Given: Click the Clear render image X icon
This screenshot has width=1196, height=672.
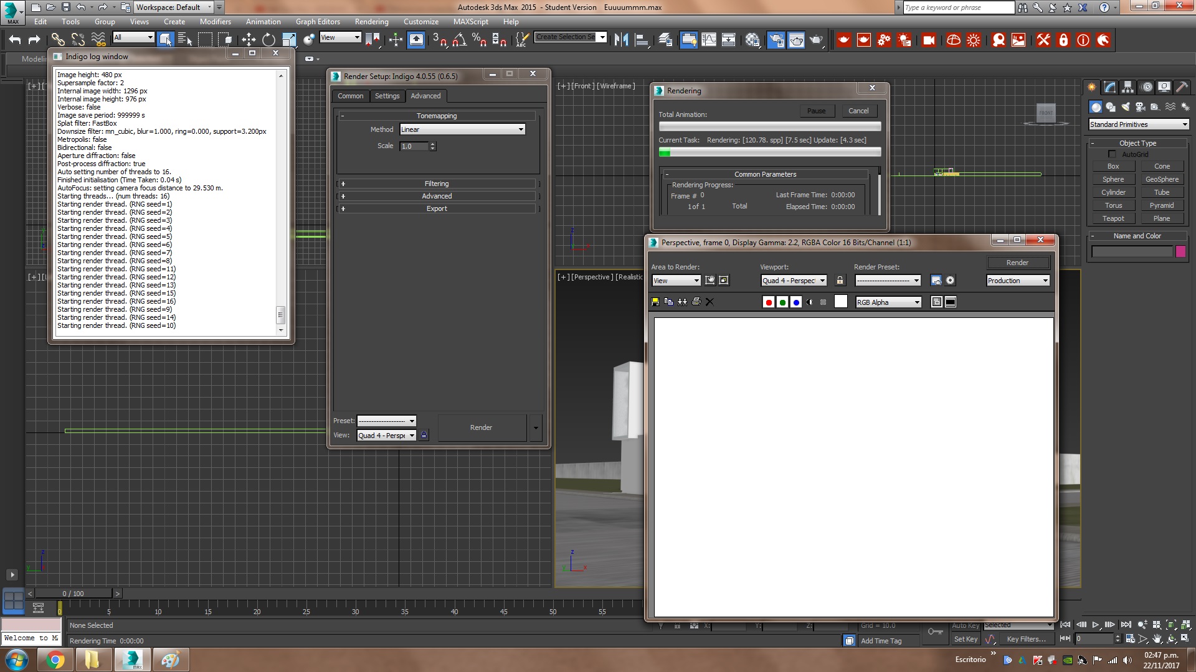Looking at the screenshot, I should click(x=710, y=302).
